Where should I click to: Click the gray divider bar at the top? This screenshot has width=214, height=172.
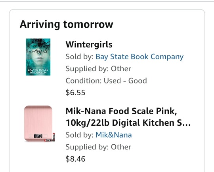[107, 1]
